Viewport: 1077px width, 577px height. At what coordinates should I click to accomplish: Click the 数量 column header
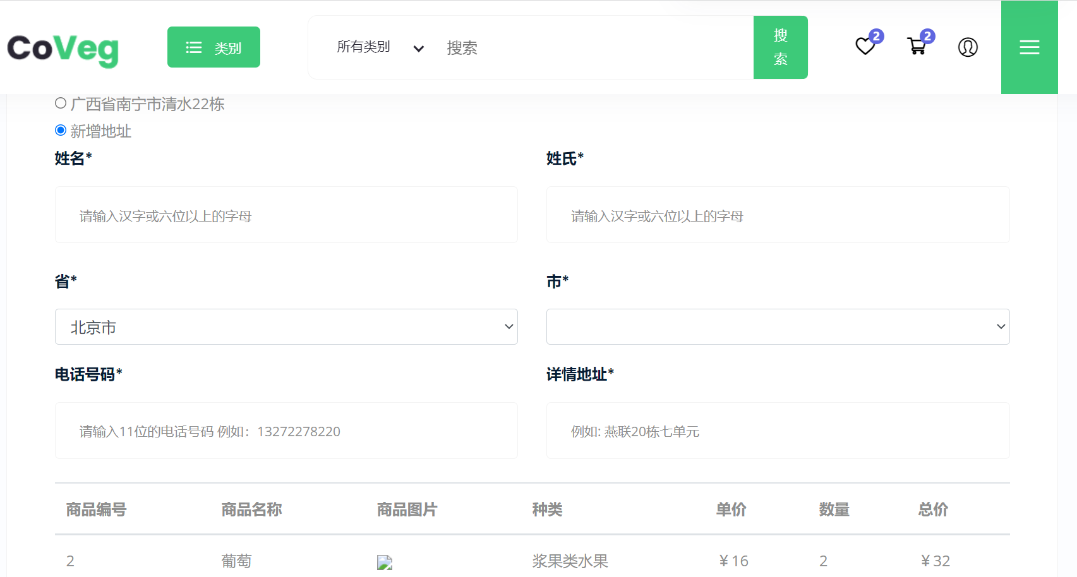coord(834,509)
